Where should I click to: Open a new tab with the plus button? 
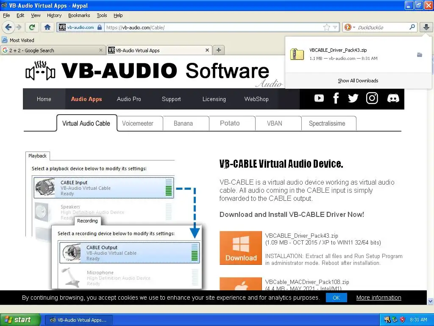click(x=219, y=50)
